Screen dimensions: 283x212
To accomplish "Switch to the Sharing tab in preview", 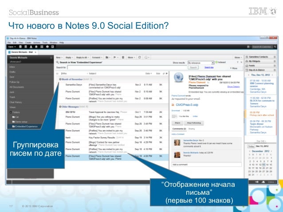I will point(192,129).
